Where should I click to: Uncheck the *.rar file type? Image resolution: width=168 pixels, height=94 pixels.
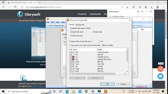click(71, 57)
